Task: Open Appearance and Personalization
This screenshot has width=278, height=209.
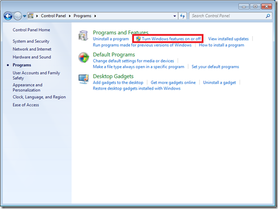Action: point(28,87)
